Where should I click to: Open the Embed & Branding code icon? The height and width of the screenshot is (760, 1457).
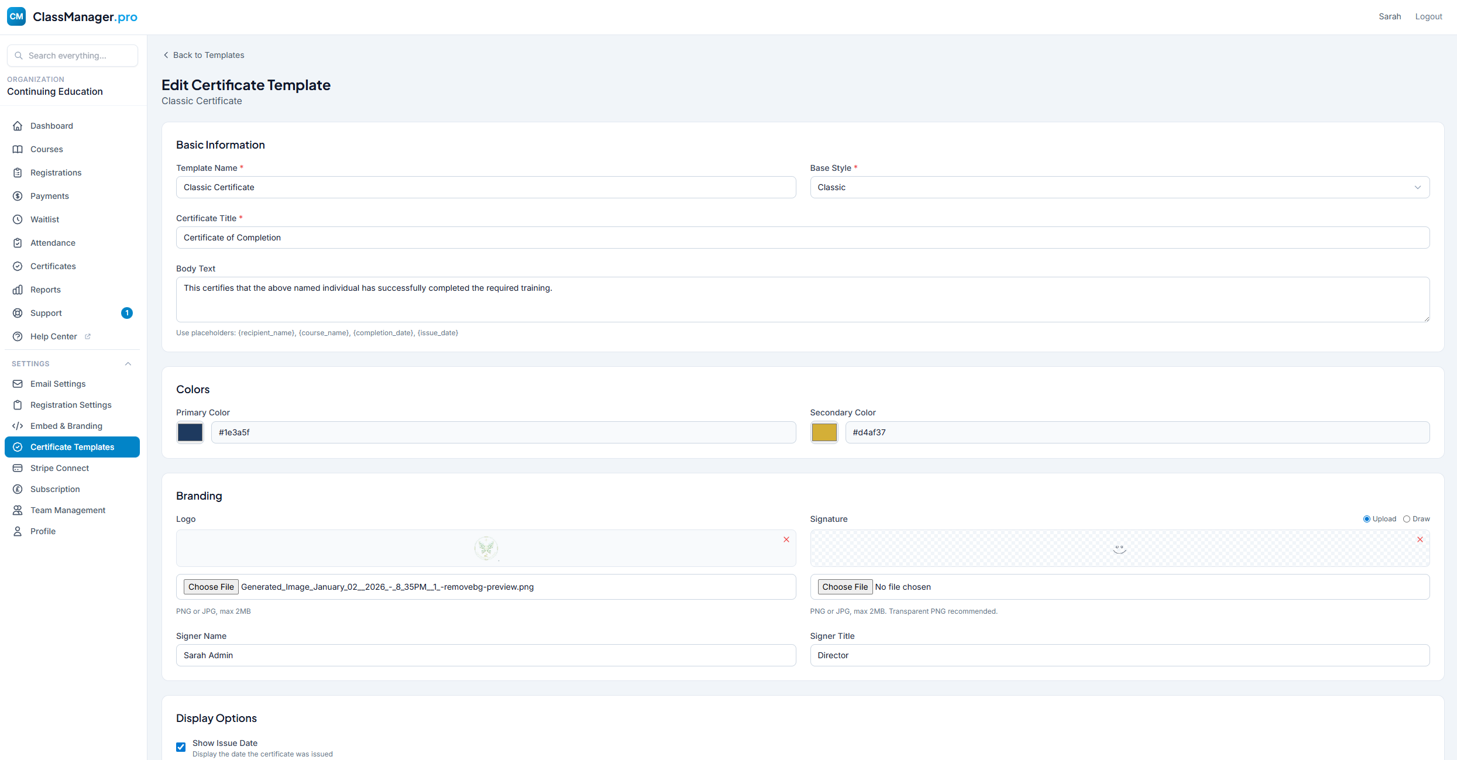(x=18, y=425)
